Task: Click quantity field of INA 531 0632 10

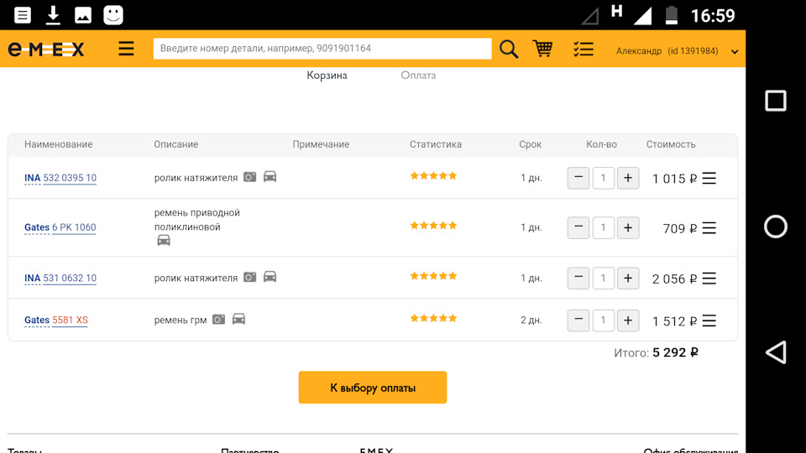Action: (603, 278)
